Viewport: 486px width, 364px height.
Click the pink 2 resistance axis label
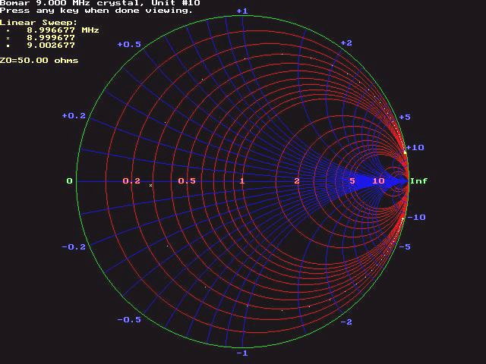(297, 181)
